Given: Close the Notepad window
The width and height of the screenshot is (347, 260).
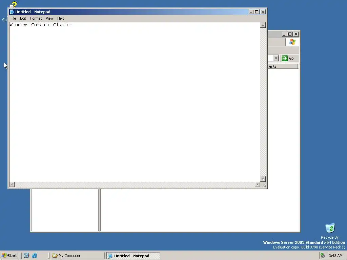Looking at the screenshot, I should point(263,12).
